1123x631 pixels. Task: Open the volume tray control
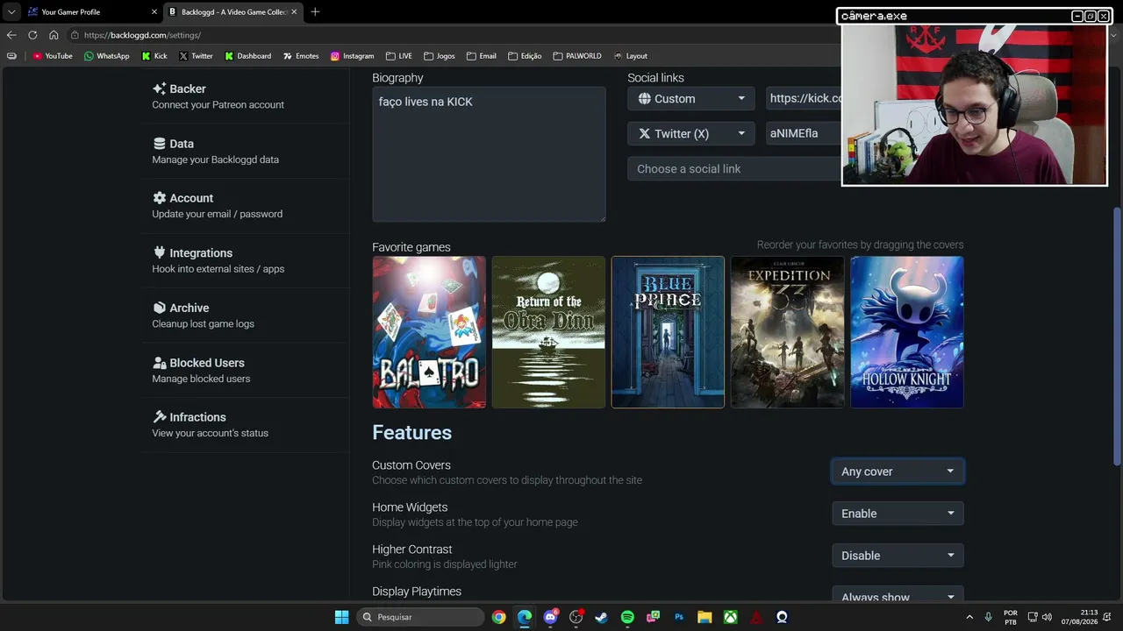click(x=1047, y=617)
